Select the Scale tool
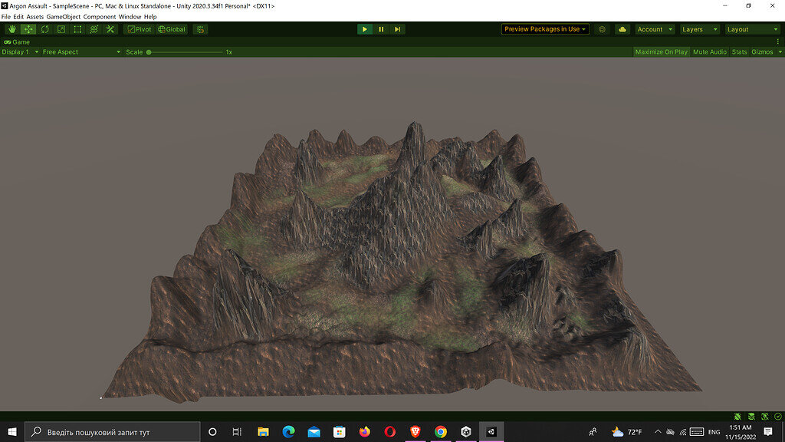The image size is (785, 442). coord(61,29)
